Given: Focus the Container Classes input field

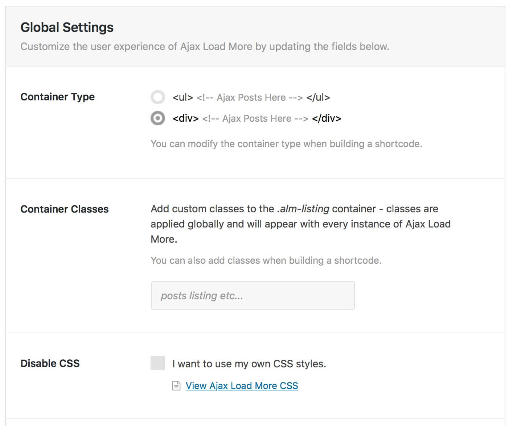Looking at the screenshot, I should [253, 296].
